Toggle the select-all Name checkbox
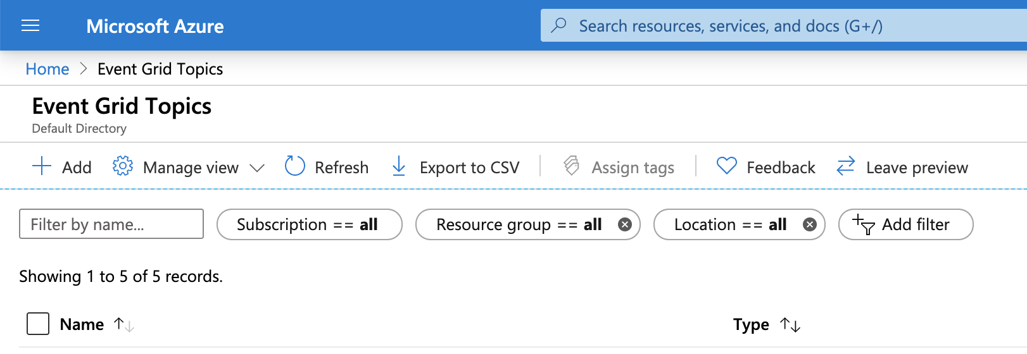1027x354 pixels. click(38, 324)
